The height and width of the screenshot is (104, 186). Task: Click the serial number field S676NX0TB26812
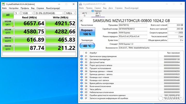[x=133, y=29]
